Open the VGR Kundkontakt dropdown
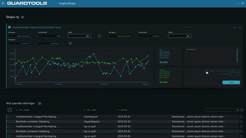 [50, 36]
